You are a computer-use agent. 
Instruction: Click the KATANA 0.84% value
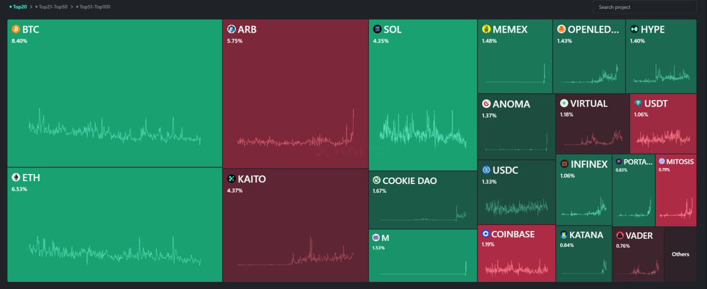(x=566, y=245)
